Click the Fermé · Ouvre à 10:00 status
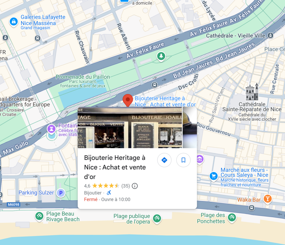285x245 pixels. pyautogui.click(x=107, y=199)
